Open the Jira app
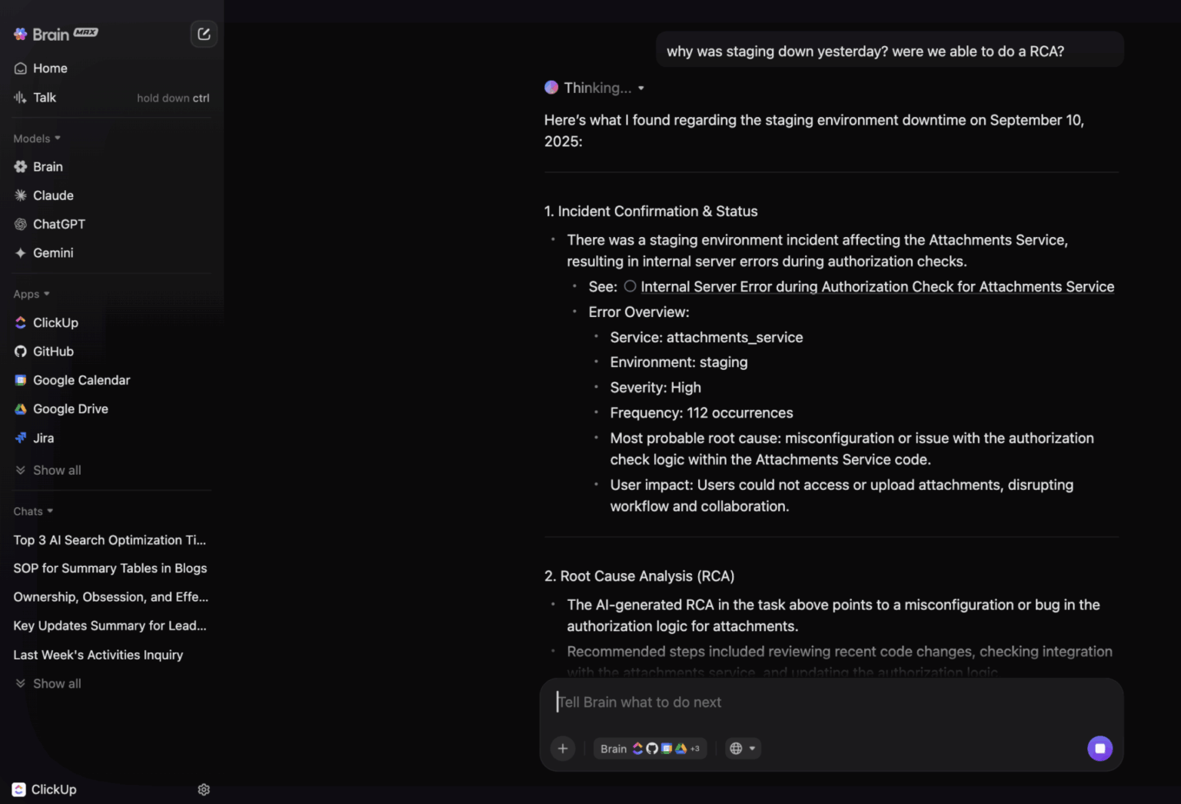 pyautogui.click(x=43, y=438)
